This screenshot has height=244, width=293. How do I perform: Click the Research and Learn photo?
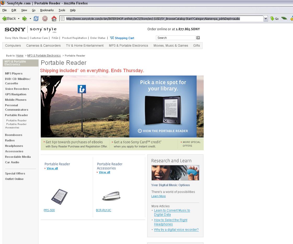[175, 173]
